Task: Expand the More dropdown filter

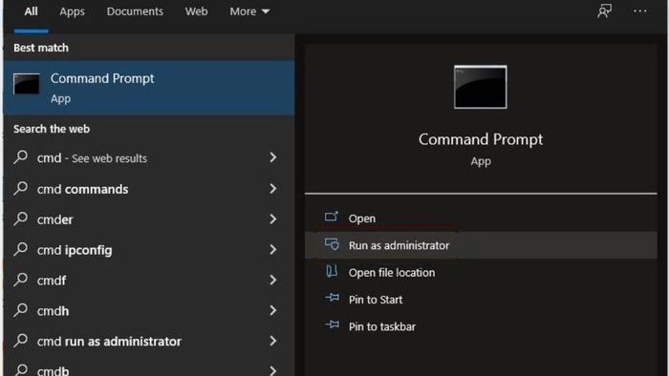Action: 249,11
